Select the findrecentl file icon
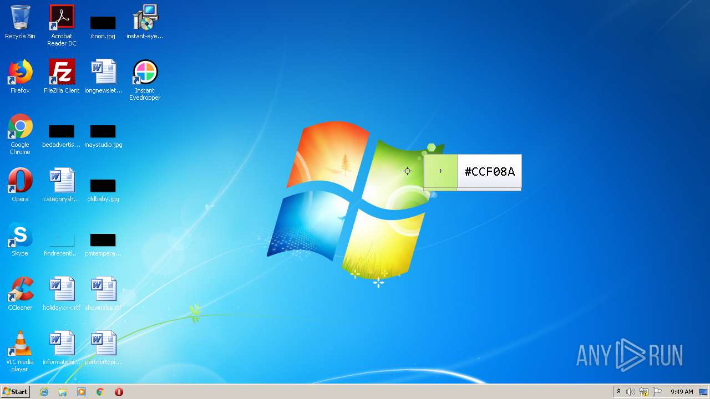Image resolution: width=710 pixels, height=399 pixels. tap(62, 245)
